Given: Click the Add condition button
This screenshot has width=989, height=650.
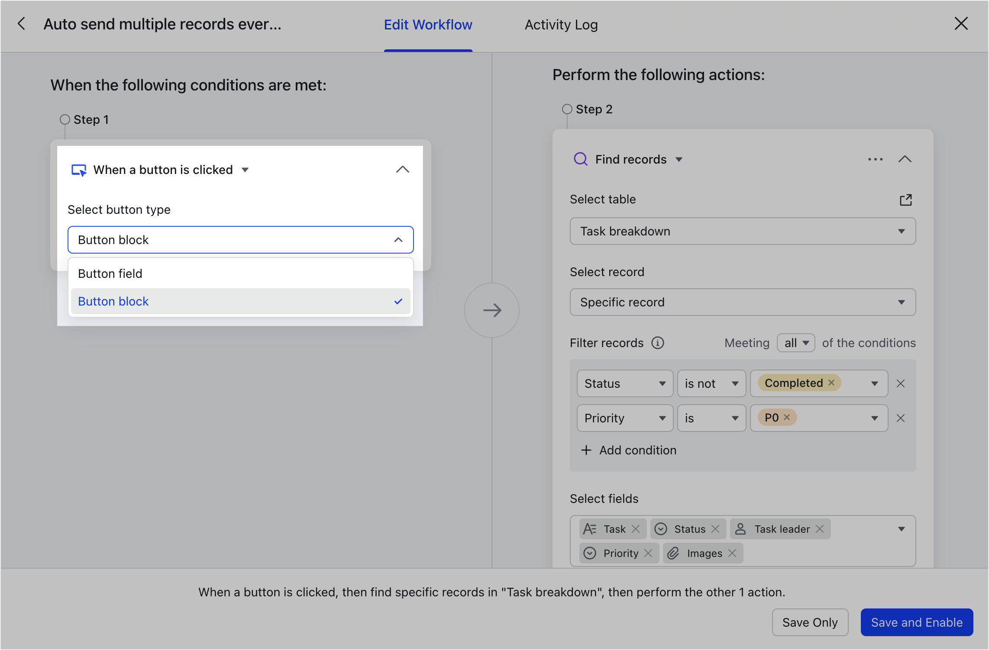Looking at the screenshot, I should pos(629,450).
